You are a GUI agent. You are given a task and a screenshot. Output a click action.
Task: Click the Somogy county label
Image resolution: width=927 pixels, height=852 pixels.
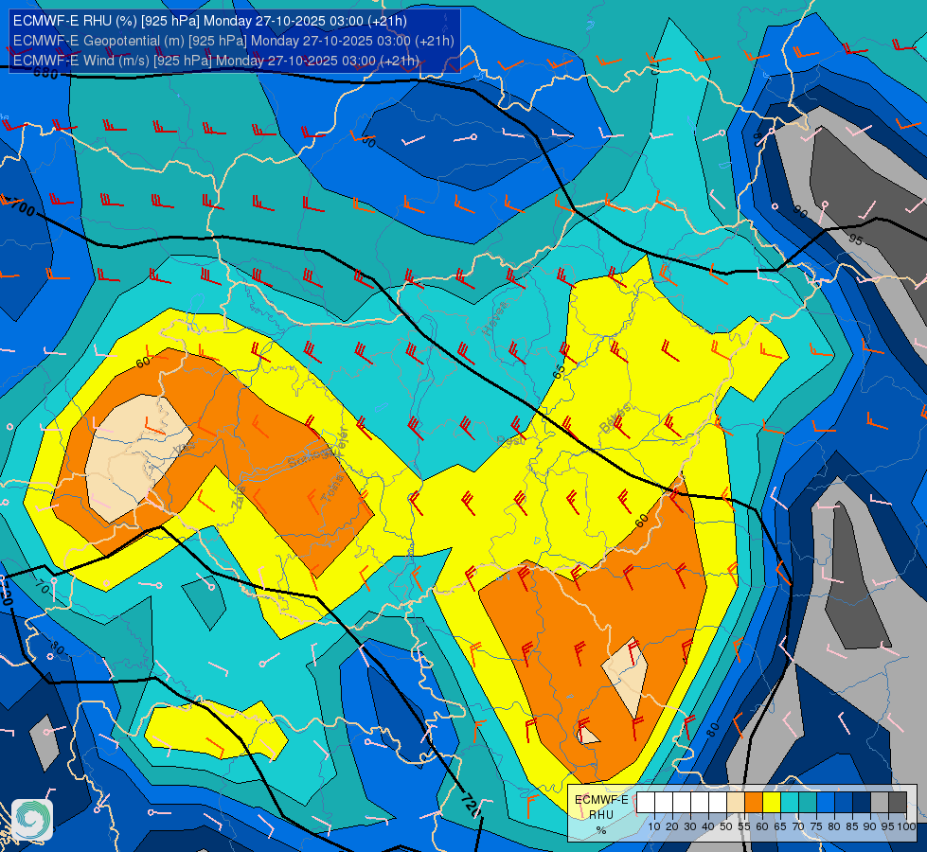click(x=312, y=457)
